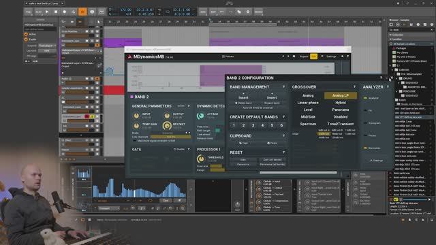Expand the PERCUSSIE folder in browser tree
The width and height of the screenshot is (436, 245).
pos(397,91)
